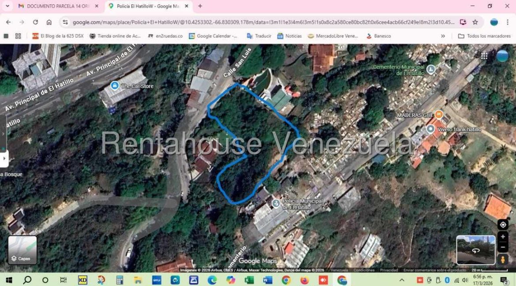Viewport: 516px width, 286px height.
Task: Open a new browser tab
Action: pyautogui.click(x=200, y=6)
